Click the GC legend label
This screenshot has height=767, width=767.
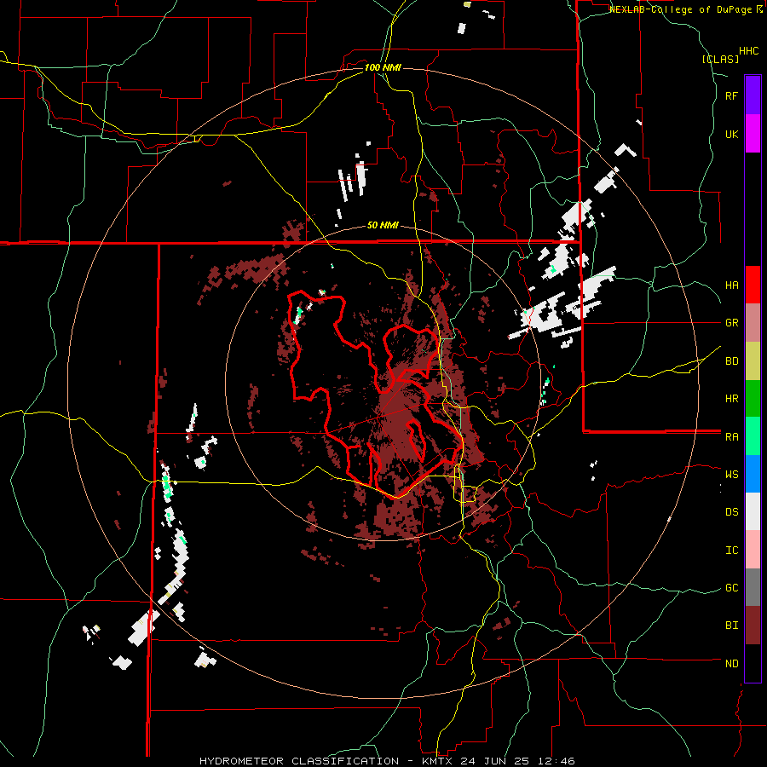[x=731, y=588]
